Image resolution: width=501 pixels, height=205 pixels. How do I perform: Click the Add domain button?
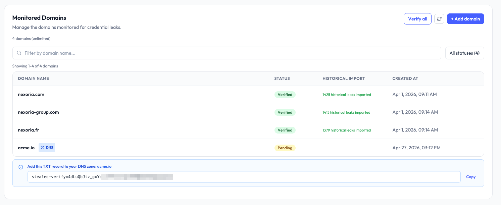[x=465, y=19]
